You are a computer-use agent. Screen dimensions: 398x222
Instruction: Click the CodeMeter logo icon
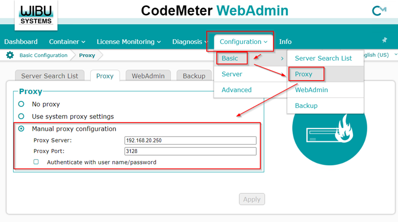click(x=379, y=10)
